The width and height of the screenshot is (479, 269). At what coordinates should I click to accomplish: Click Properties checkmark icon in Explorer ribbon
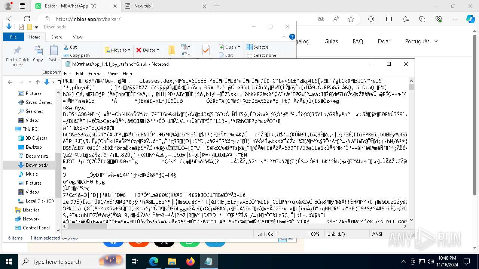[x=205, y=50]
